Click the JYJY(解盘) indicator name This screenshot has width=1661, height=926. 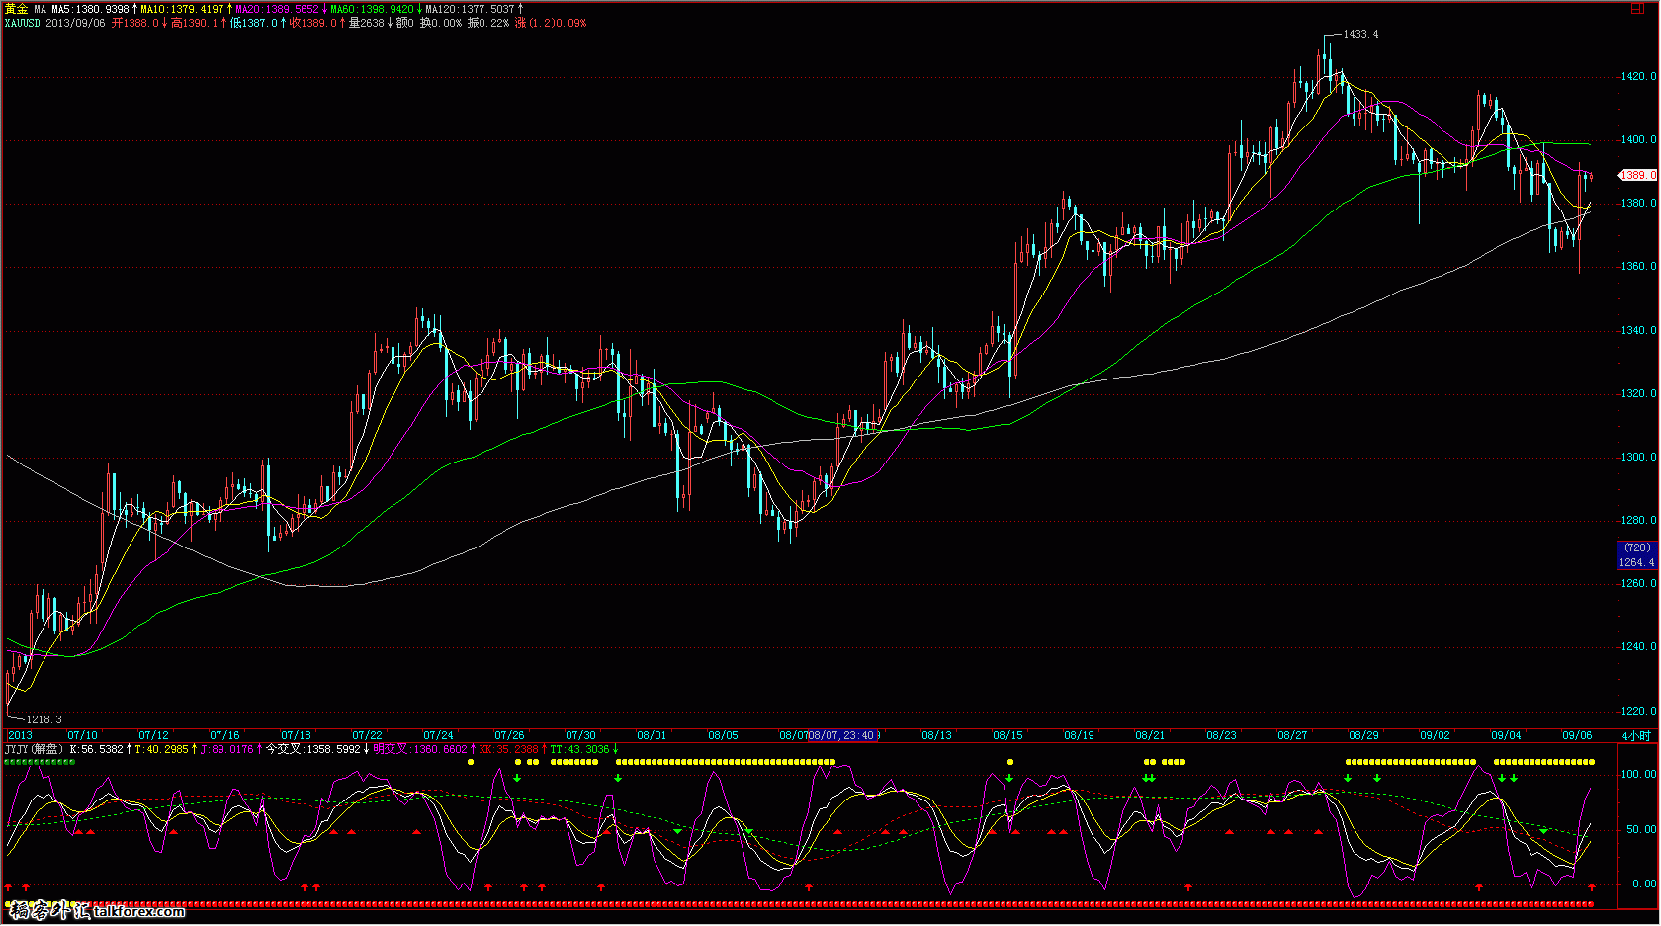pyautogui.click(x=34, y=749)
